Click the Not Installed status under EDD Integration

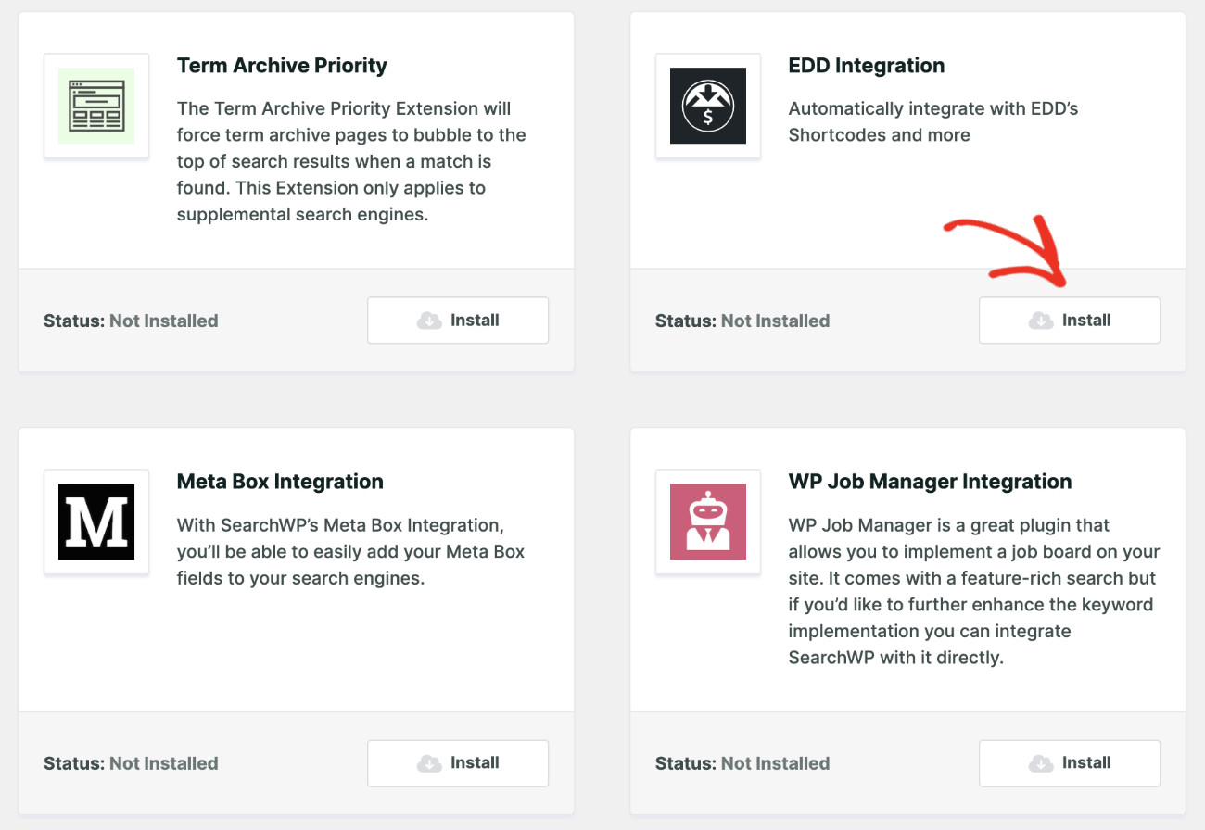pos(775,320)
